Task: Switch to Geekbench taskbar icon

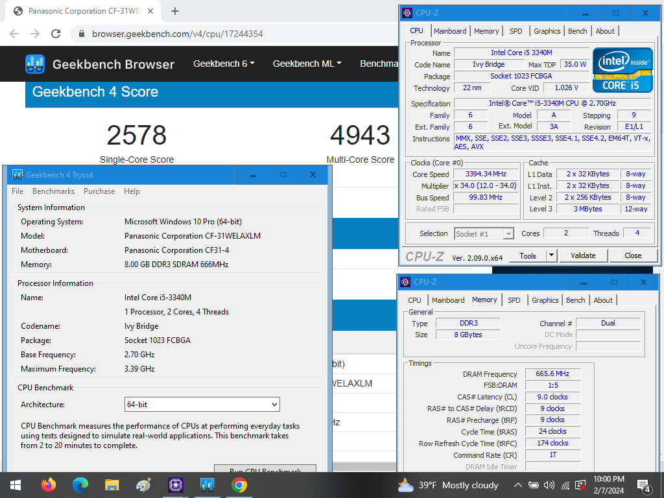Action: click(207, 485)
